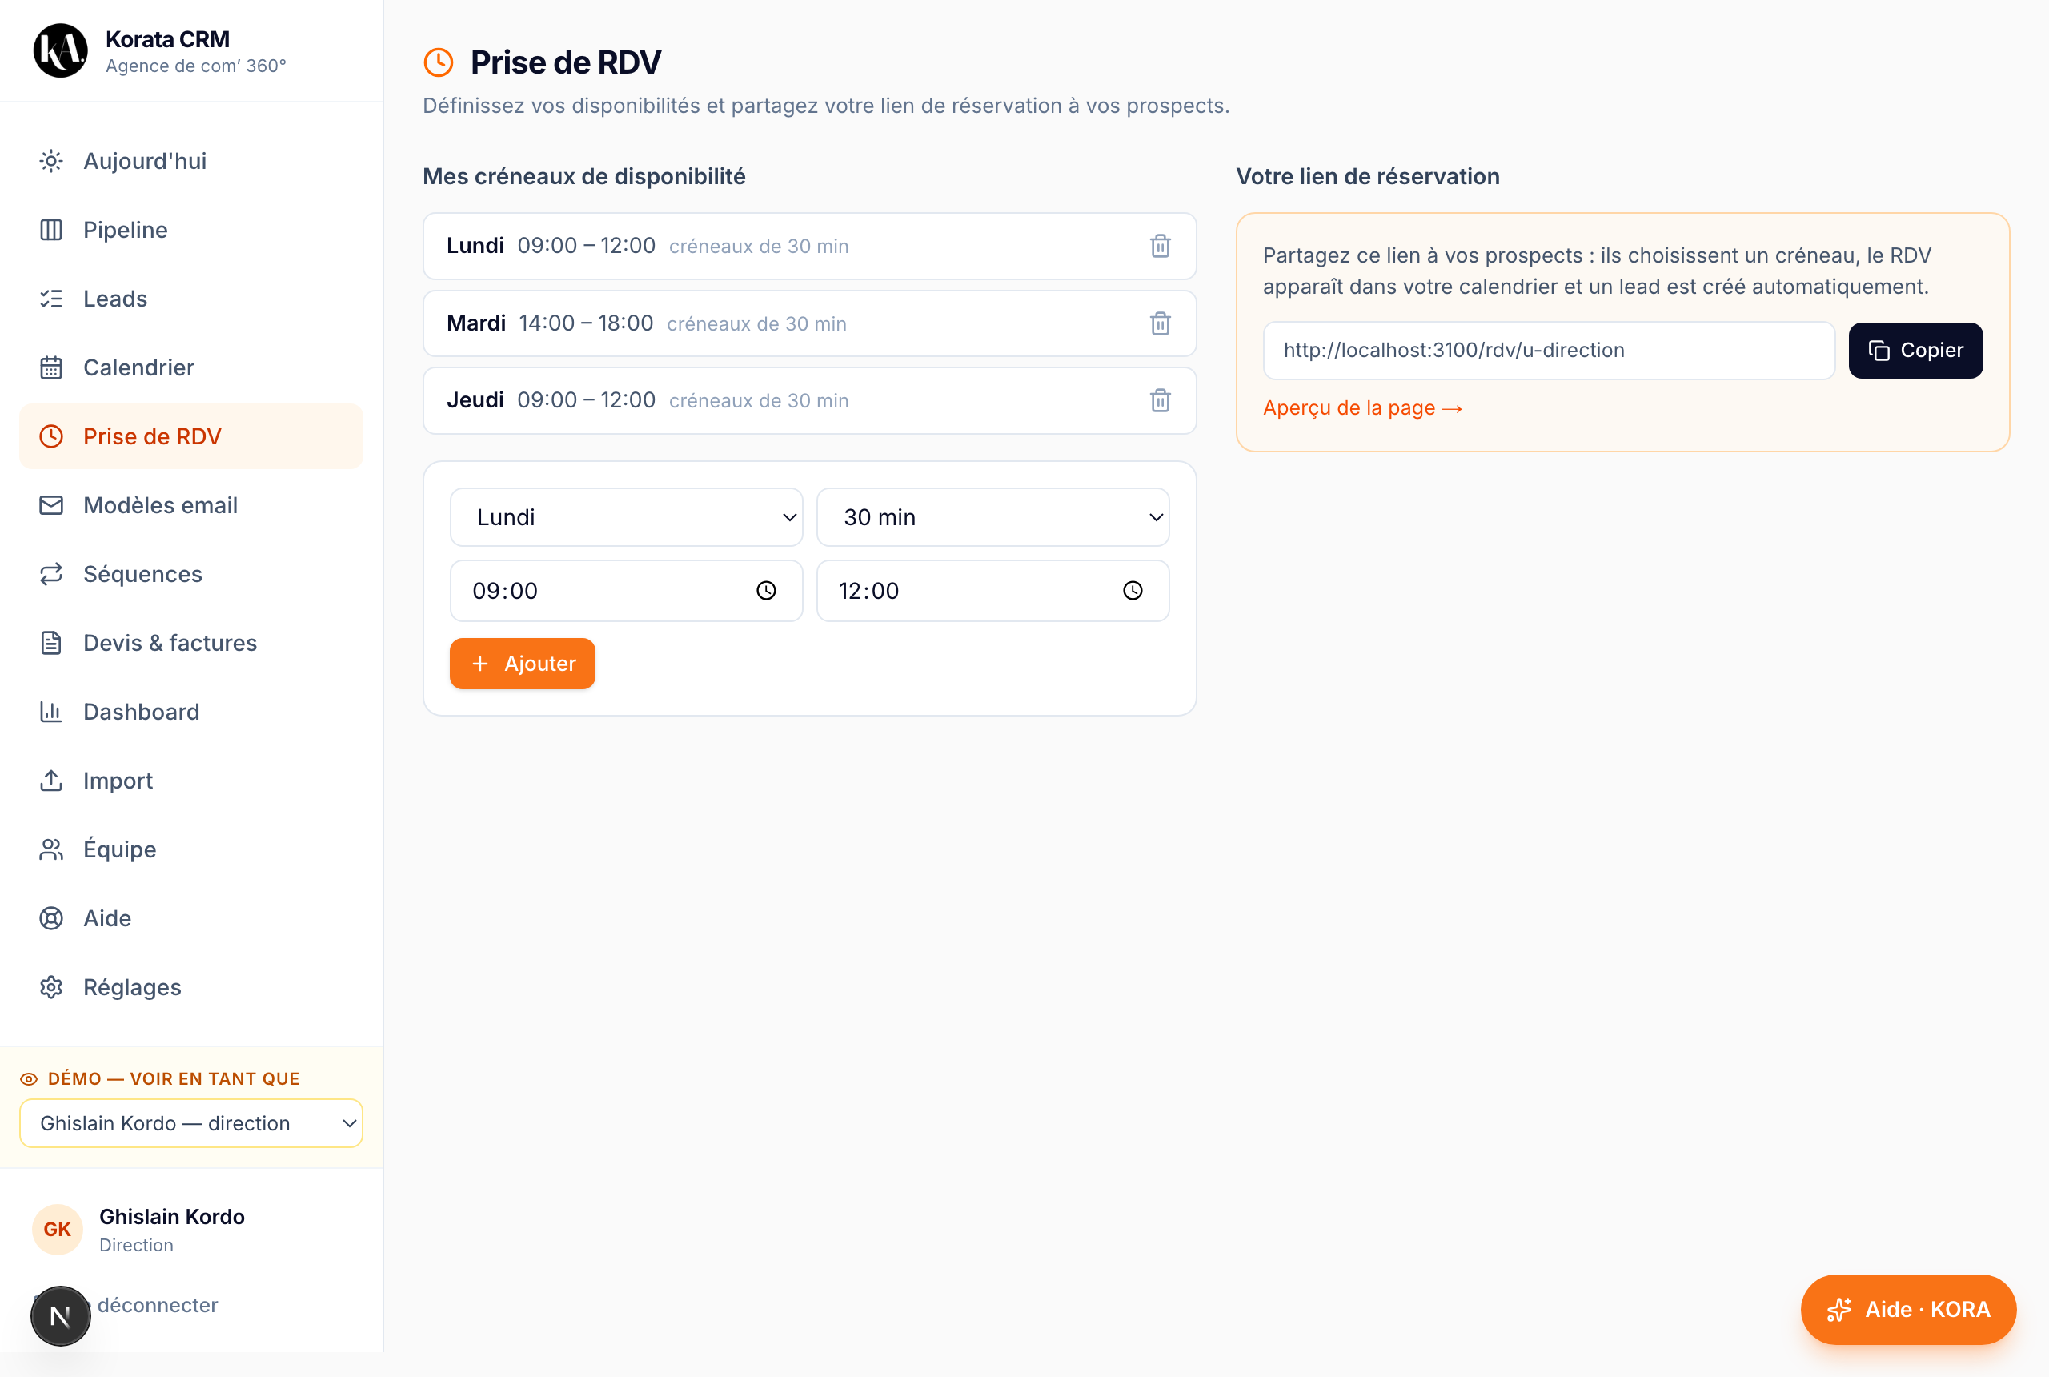The image size is (2049, 1377).
Task: Open the clock picker for 09:00 start time
Action: pos(765,591)
